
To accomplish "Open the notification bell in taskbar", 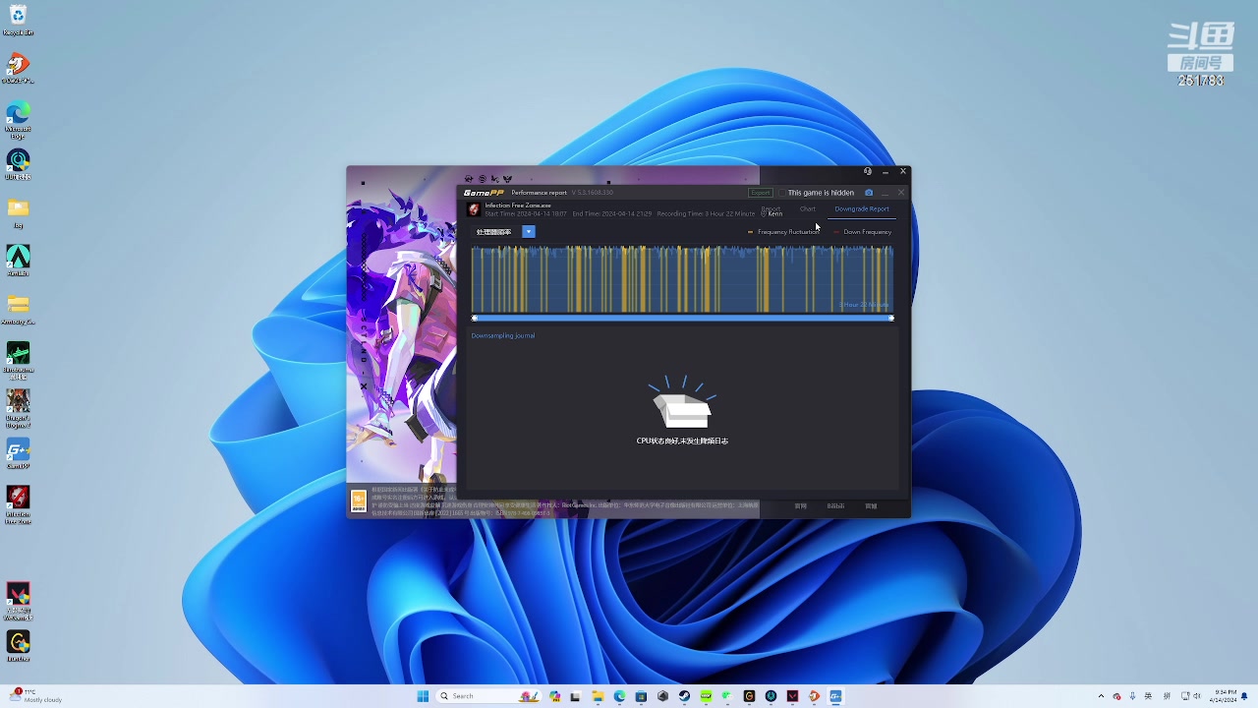I will tap(1245, 696).
